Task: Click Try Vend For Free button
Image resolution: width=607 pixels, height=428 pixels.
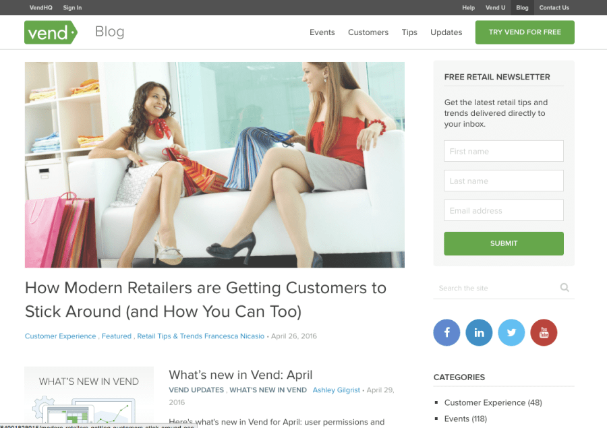Action: [x=525, y=32]
